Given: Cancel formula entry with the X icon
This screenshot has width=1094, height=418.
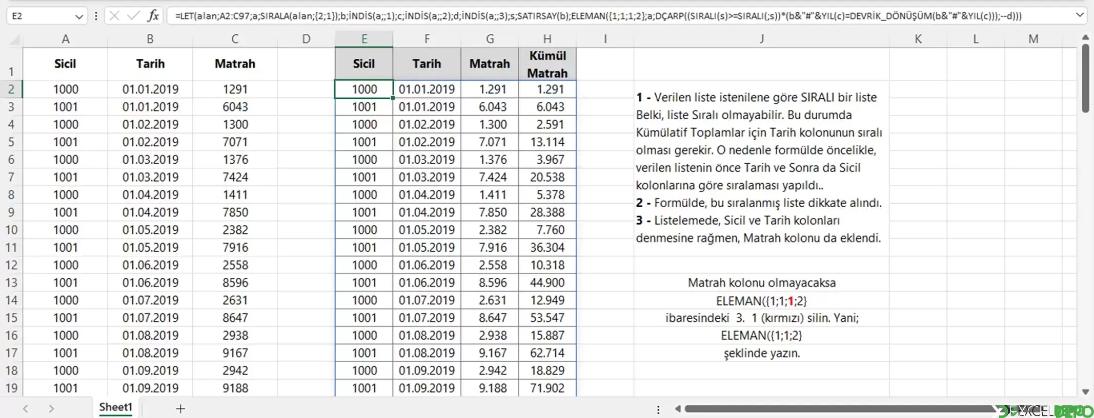Looking at the screenshot, I should coord(114,16).
